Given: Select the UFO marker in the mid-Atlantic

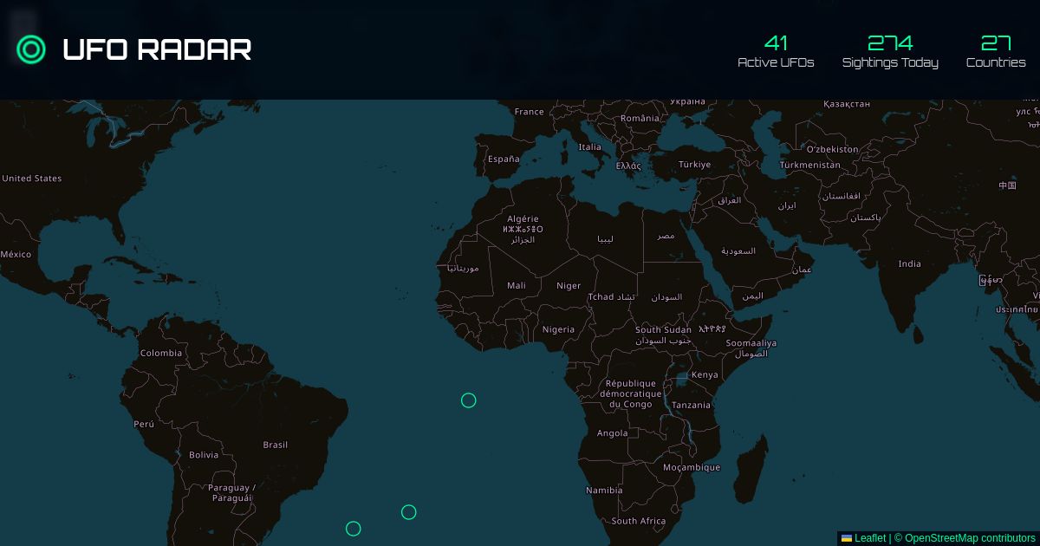Looking at the screenshot, I should [x=469, y=400].
